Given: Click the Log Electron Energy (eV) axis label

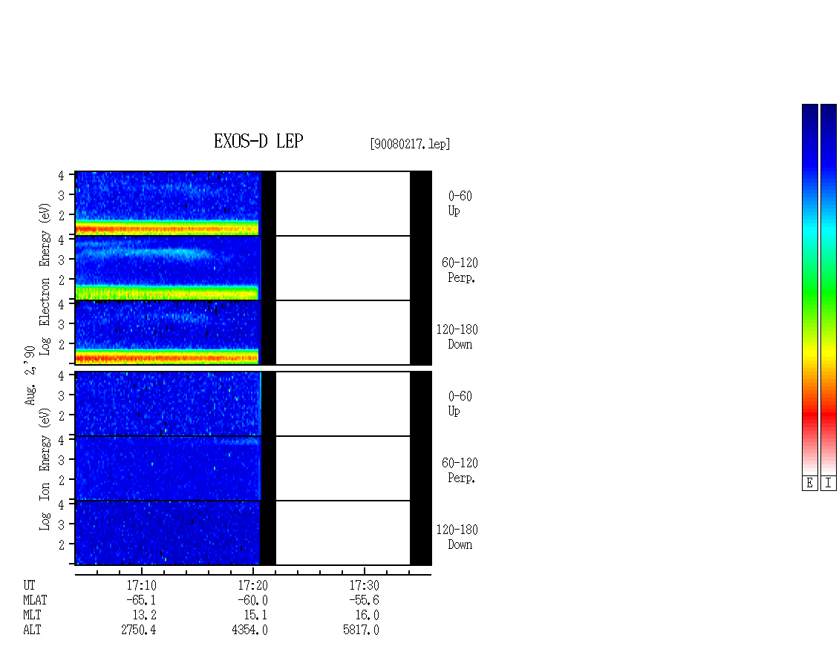Looking at the screenshot, I should coord(45,279).
